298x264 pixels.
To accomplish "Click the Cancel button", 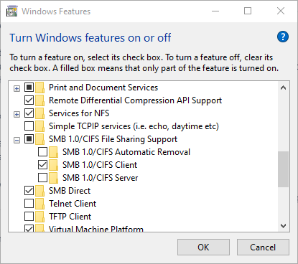I will coord(263,247).
